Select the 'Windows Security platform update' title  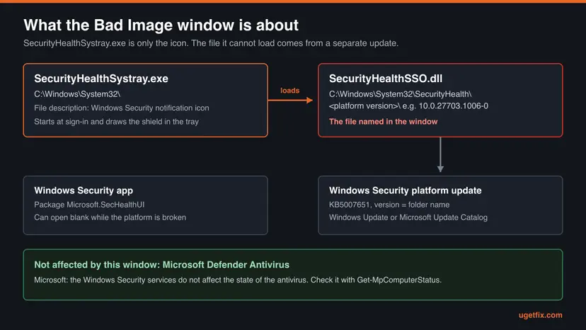click(405, 190)
